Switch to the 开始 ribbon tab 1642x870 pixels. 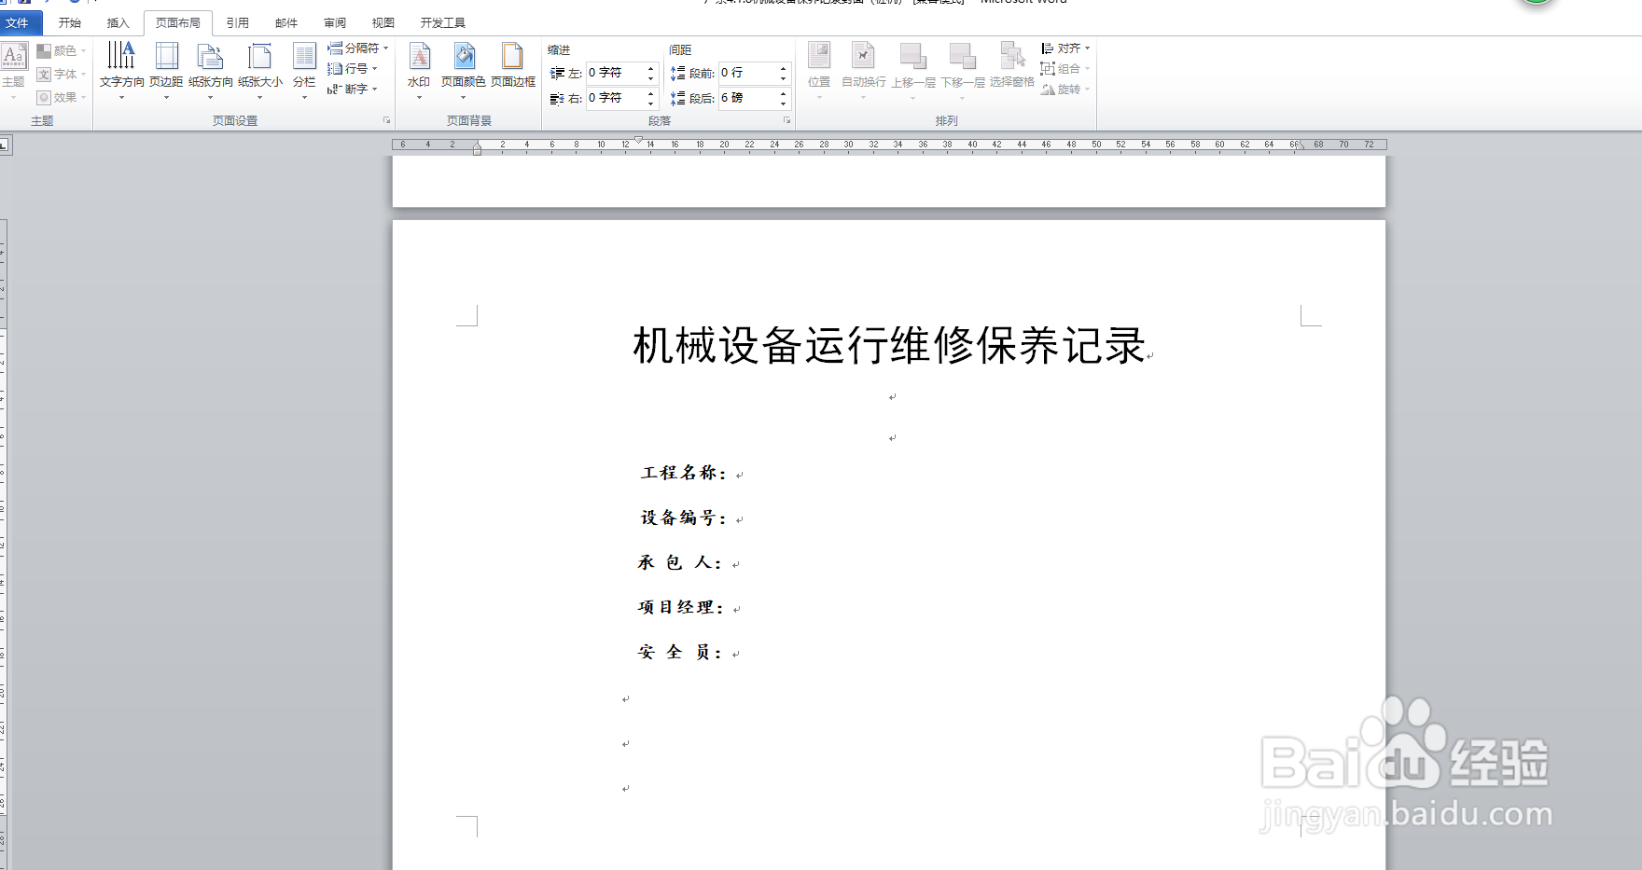(67, 21)
